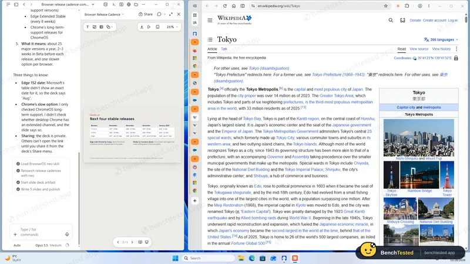Click the 'Donate' link on Wikipedia

[x=415, y=21]
